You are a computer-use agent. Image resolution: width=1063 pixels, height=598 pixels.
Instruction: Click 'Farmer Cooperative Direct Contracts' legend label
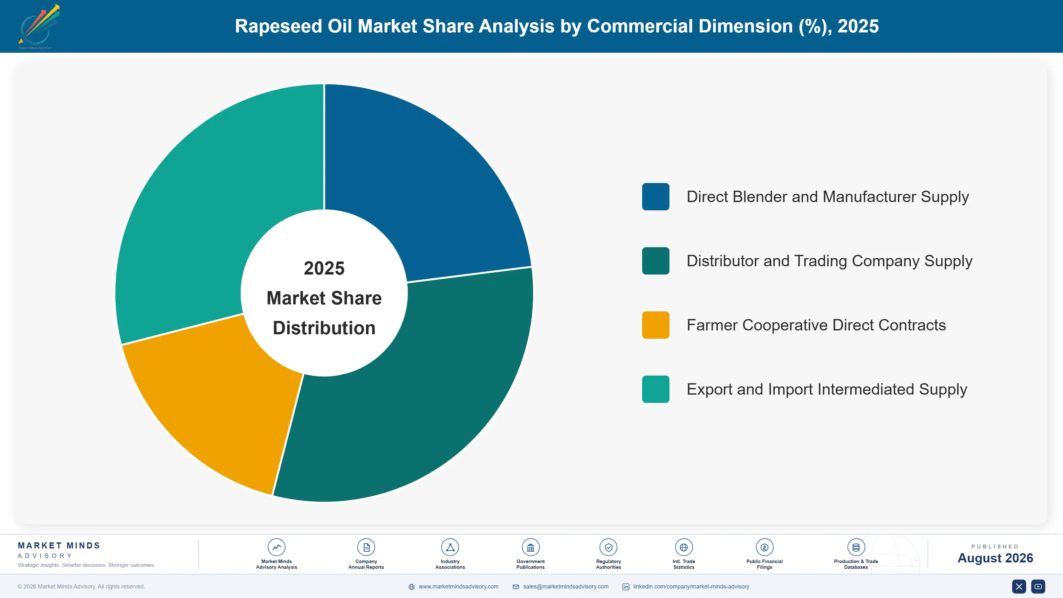click(x=816, y=325)
